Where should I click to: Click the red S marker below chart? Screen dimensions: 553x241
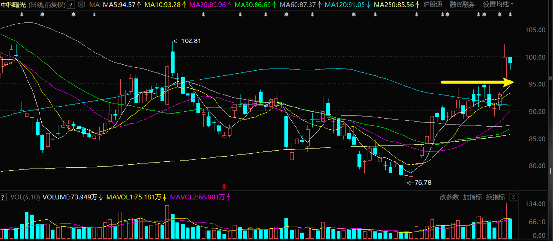click(223, 186)
